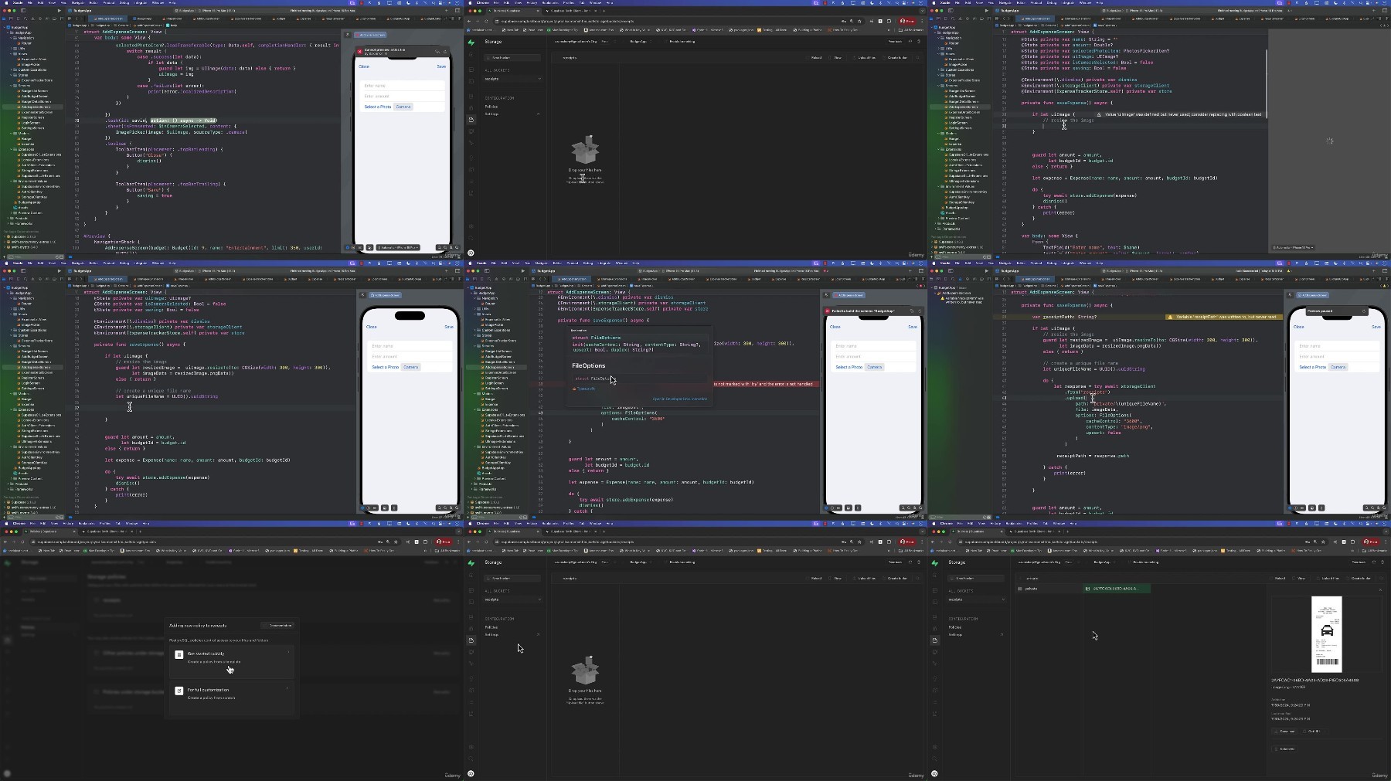Click Create folder in Supabase window with receipt preview
Image resolution: width=1391 pixels, height=781 pixels.
pyautogui.click(x=1359, y=579)
